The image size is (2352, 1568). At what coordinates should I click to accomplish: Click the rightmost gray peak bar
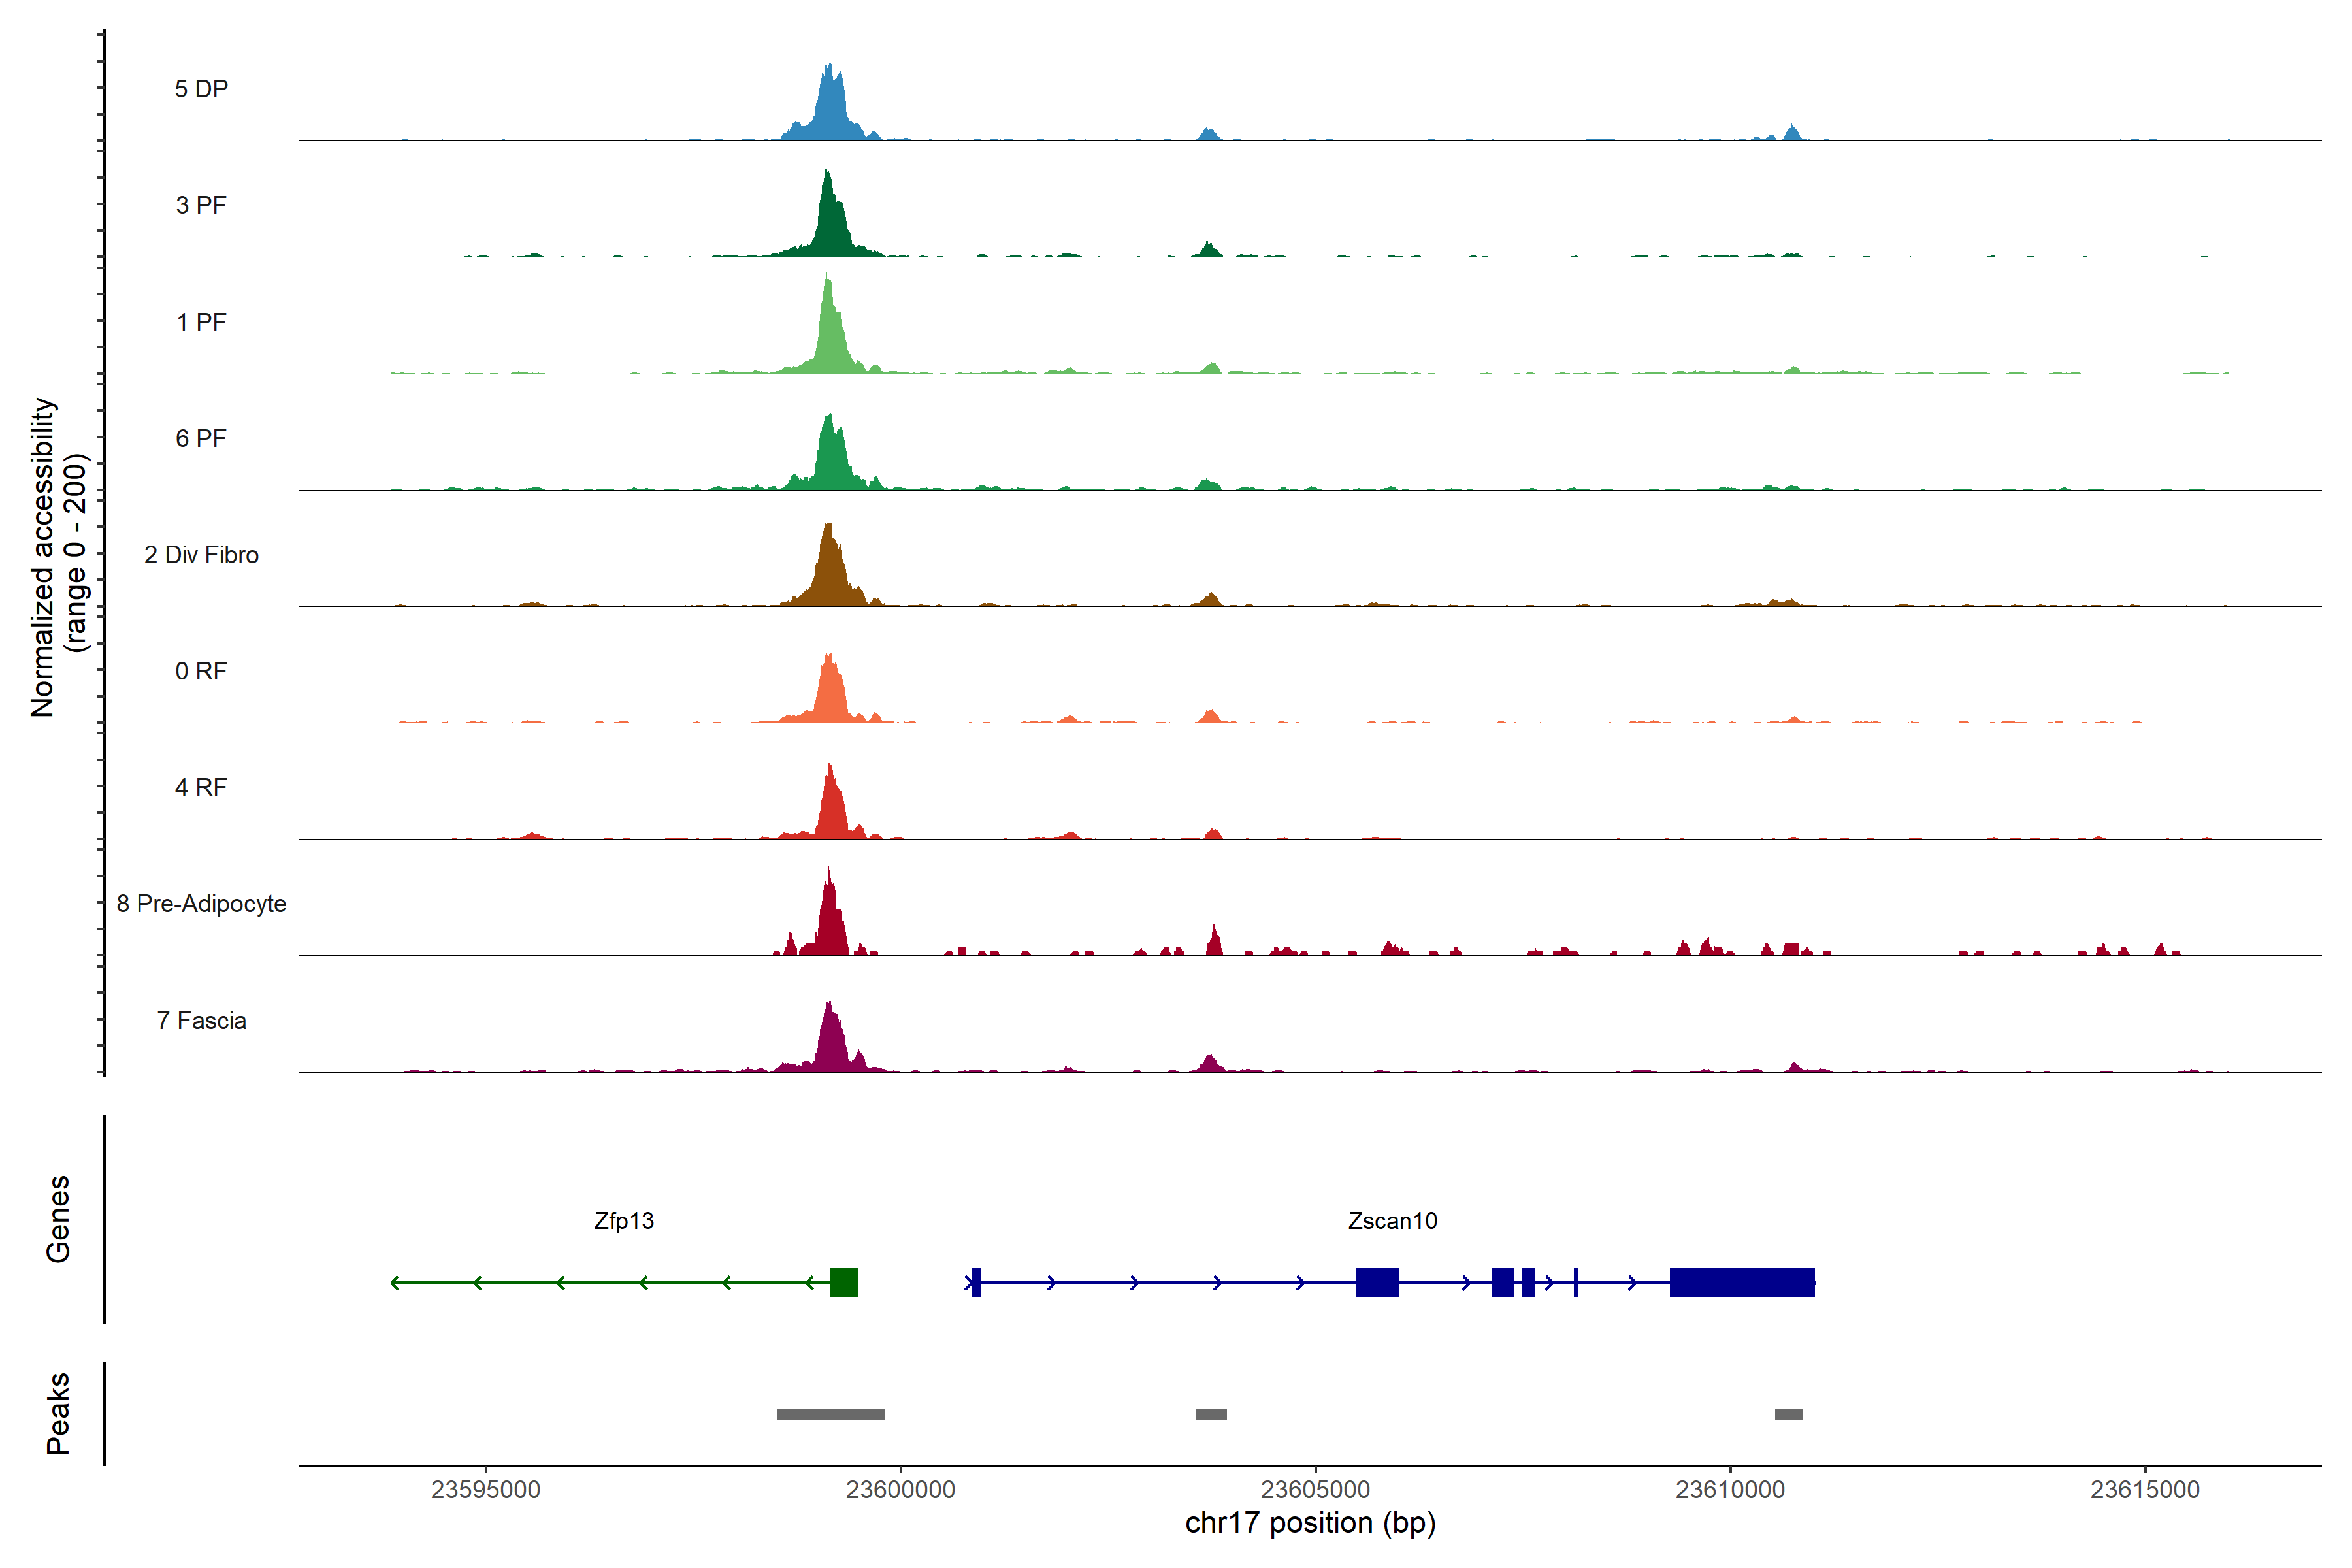[1788, 1414]
